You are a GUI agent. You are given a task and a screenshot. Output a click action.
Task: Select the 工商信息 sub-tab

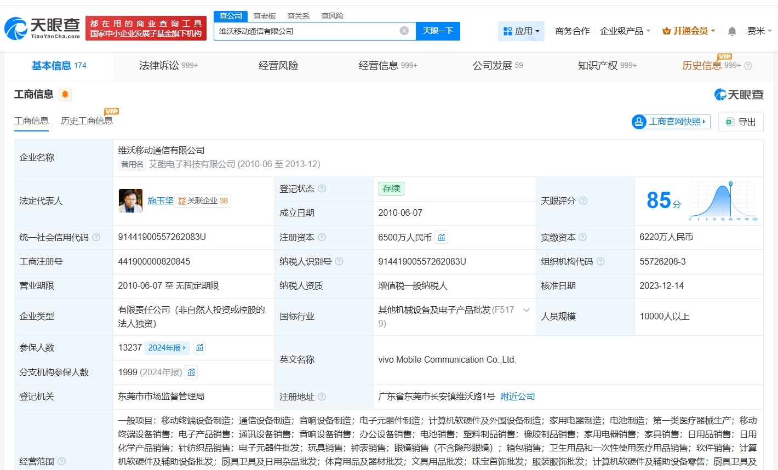pyautogui.click(x=31, y=121)
